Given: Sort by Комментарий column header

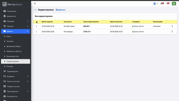Looking at the screenshot, I should (157, 22).
